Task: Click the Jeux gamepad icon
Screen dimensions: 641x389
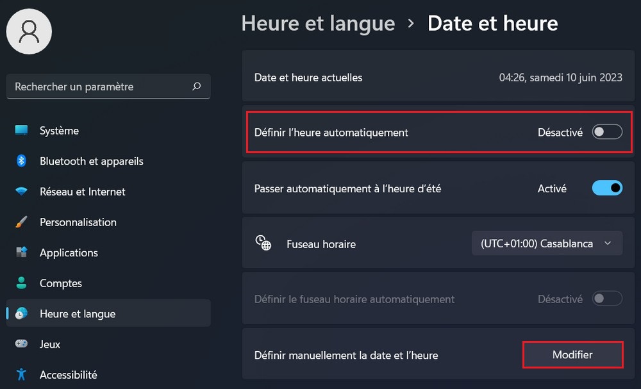Action: click(22, 344)
